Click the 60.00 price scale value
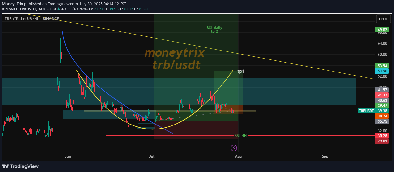394x172 pixels. (382, 55)
